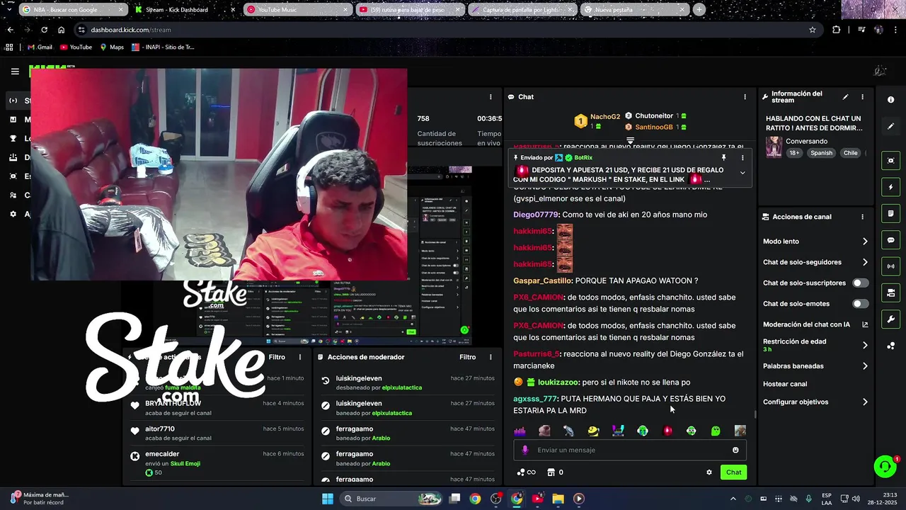Switch to YouTube Music tab
Image resolution: width=906 pixels, height=510 pixels.
tap(297, 10)
